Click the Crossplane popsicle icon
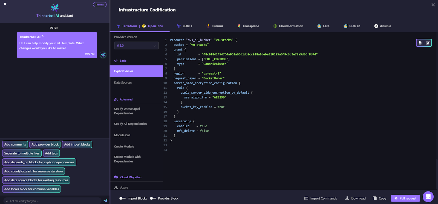Screen dimensions: 438x204 point(239,26)
